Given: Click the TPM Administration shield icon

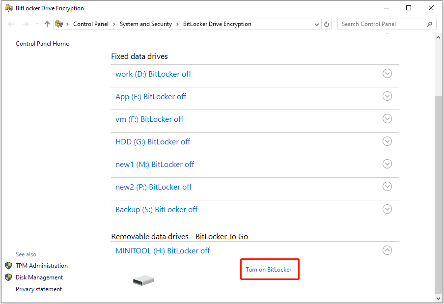Looking at the screenshot, I should (8, 266).
